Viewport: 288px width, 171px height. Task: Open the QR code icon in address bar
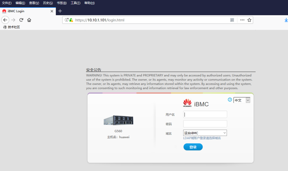coord(232,20)
